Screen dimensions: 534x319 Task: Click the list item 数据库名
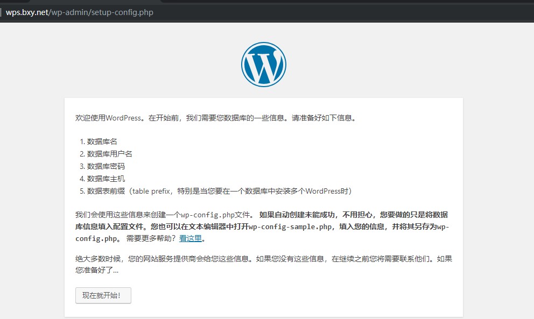102,141
